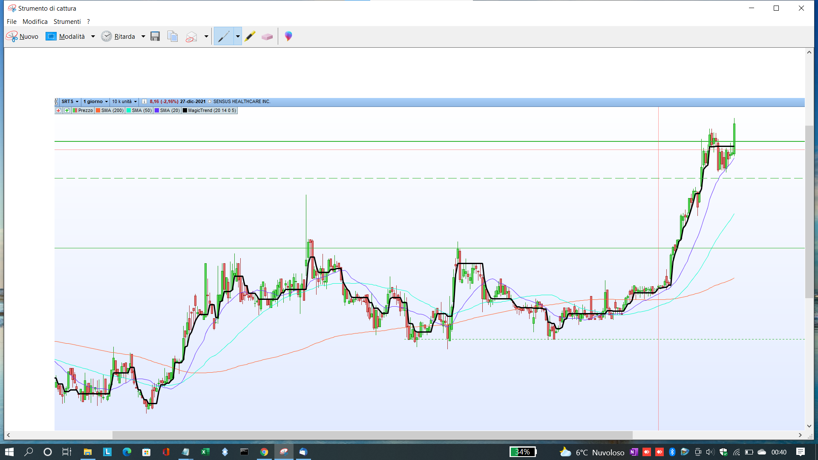Click the Save snip floppy icon

tap(155, 37)
